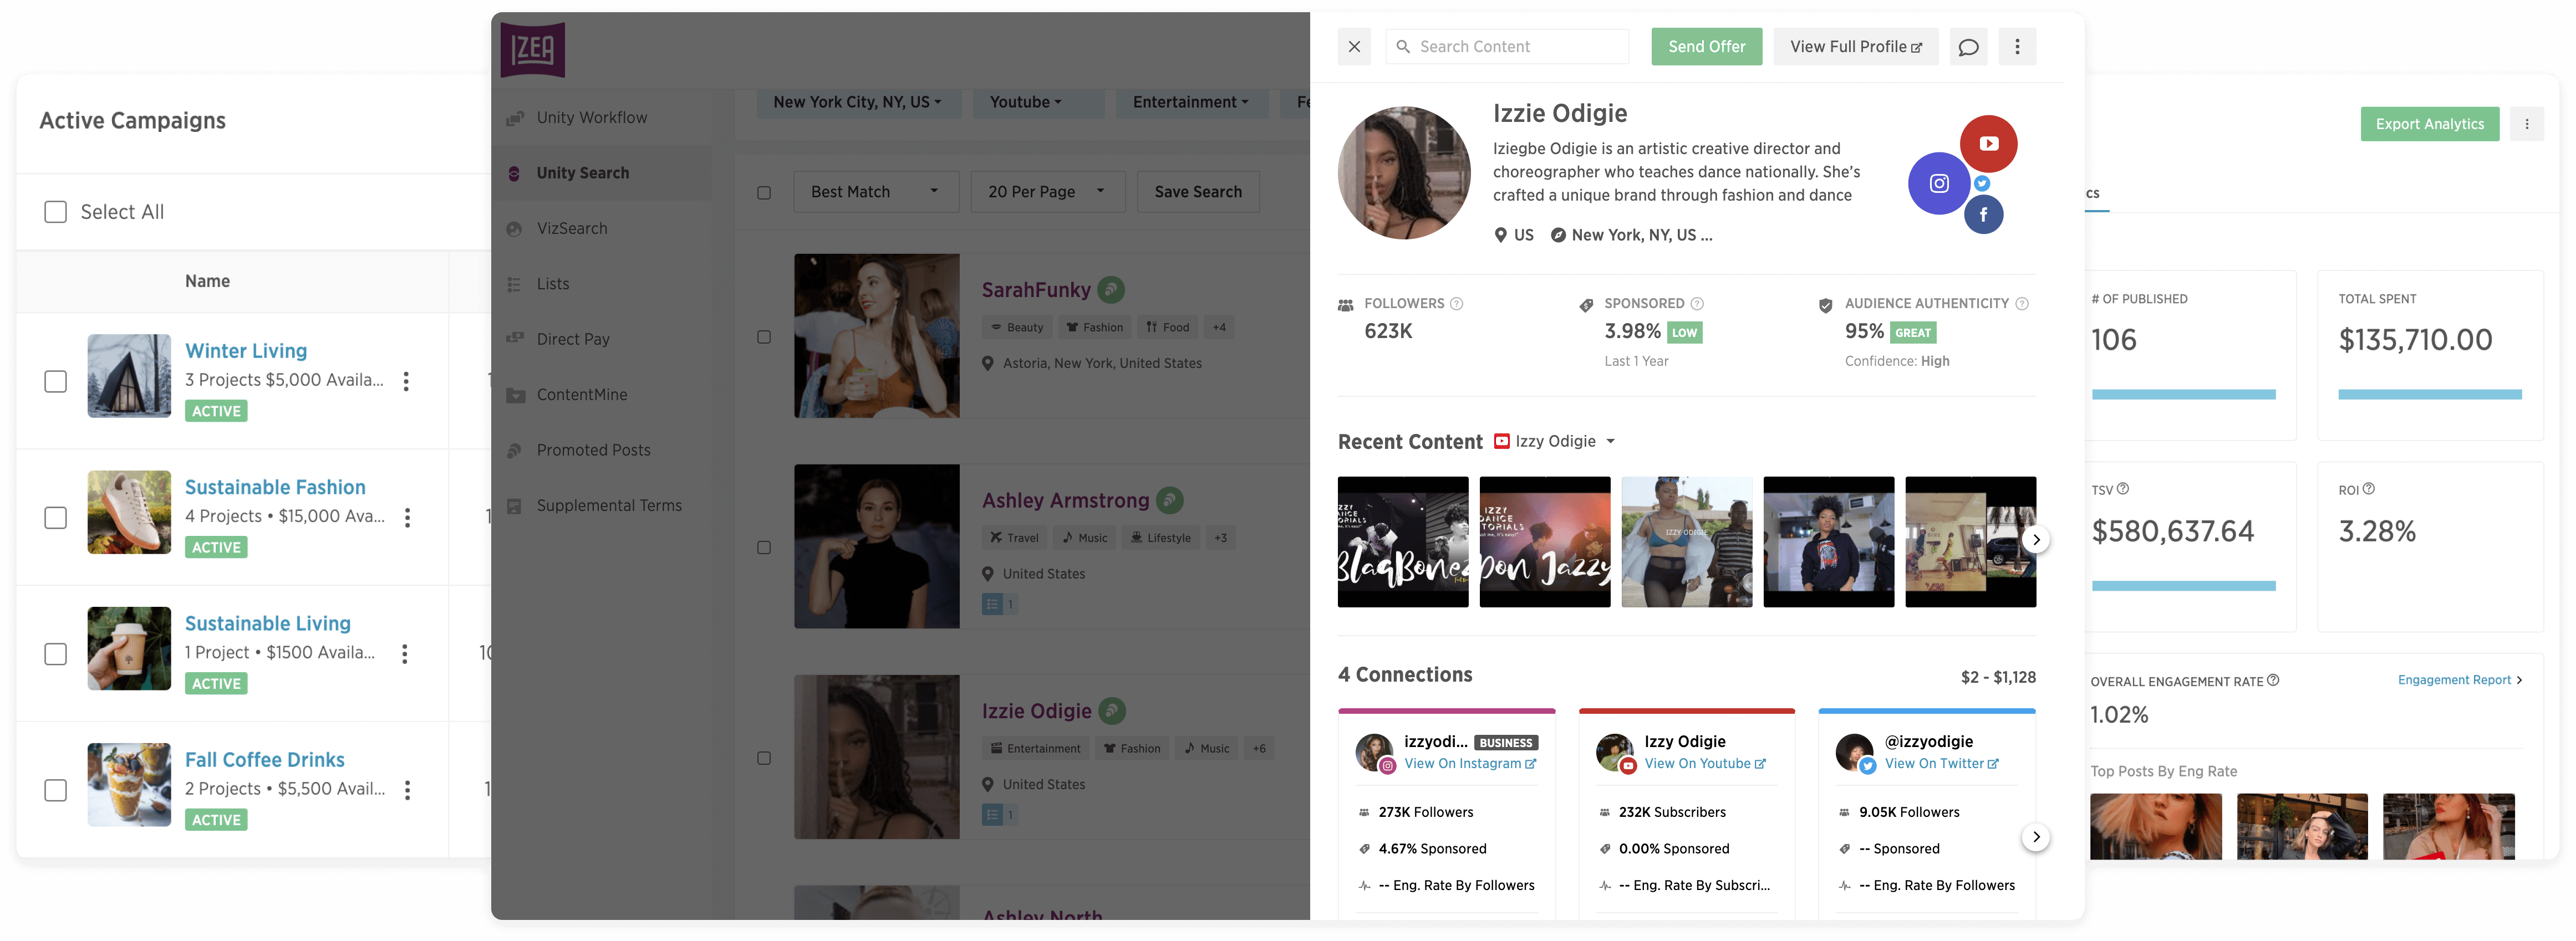The height and width of the screenshot is (941, 2576).
Task: Toggle the Select All campaigns checkbox
Action: point(55,212)
